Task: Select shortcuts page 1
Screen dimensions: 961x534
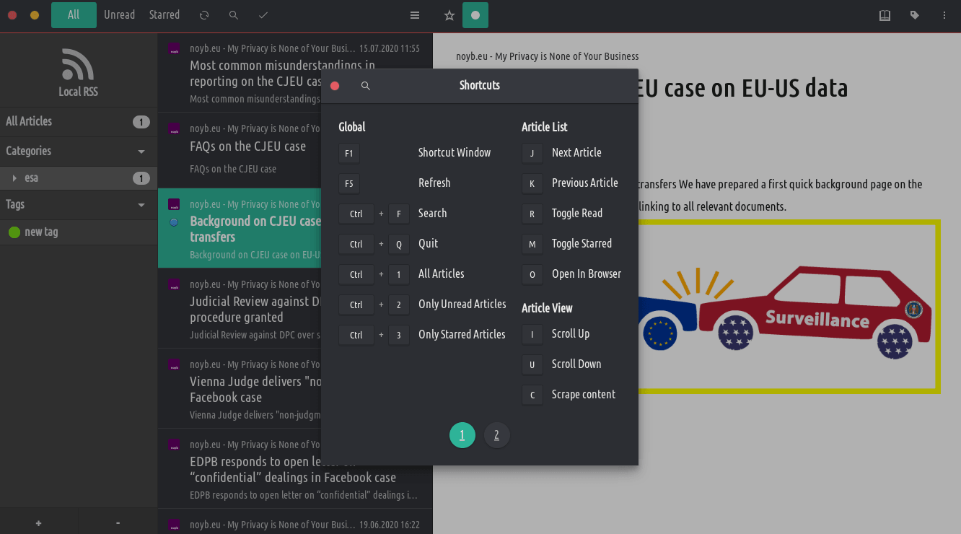Action: [x=462, y=435]
